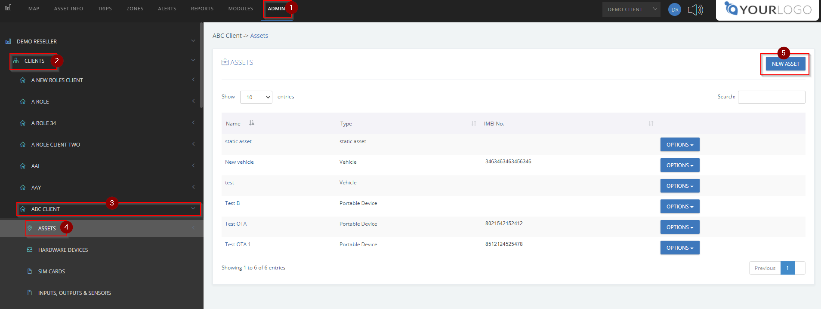Screen dimensions: 821x309
Task: Go to page 1 in pagination
Action: pyautogui.click(x=787, y=268)
